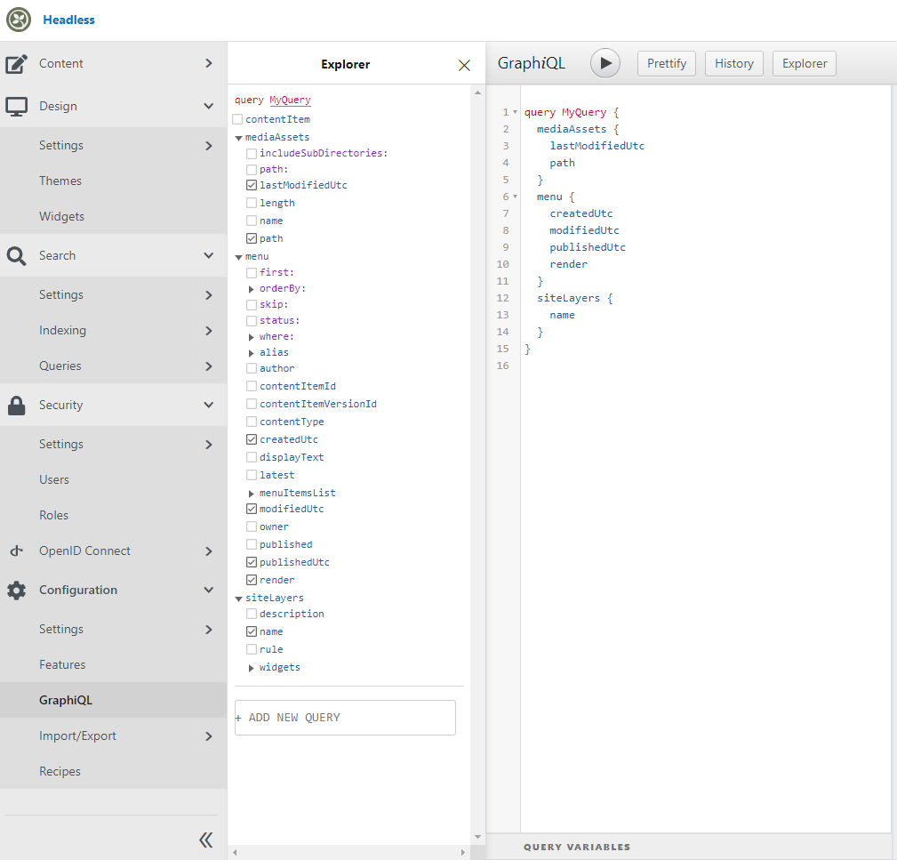Click the Configuration gear icon
The height and width of the screenshot is (860, 897).
coord(17,590)
